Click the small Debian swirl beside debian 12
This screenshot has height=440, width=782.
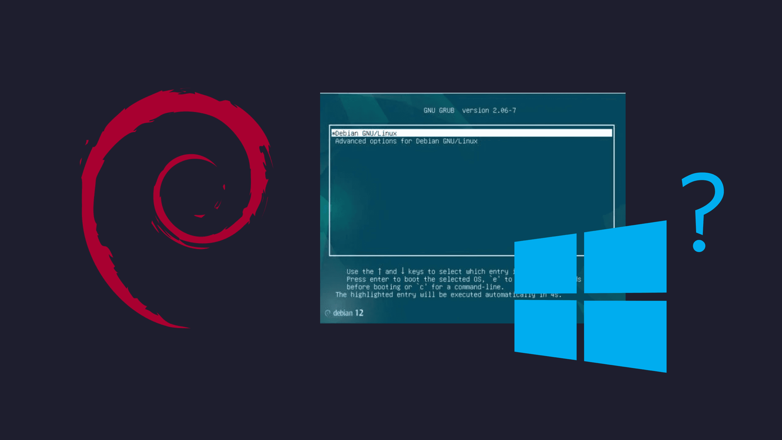tap(328, 313)
